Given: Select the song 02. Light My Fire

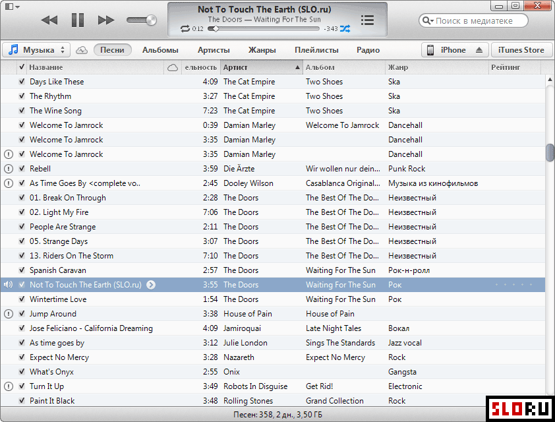Looking at the screenshot, I should [59, 212].
